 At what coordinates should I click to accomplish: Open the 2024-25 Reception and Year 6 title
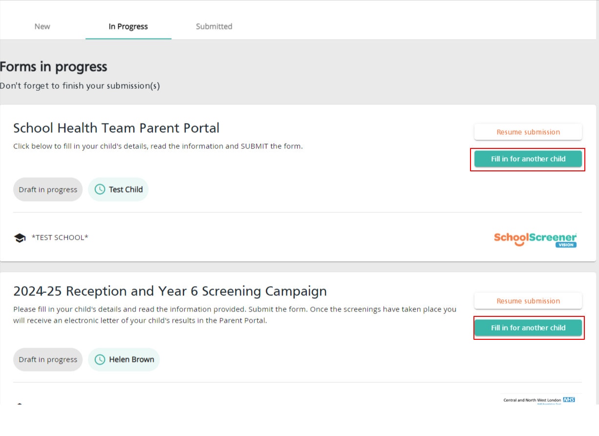coord(170,291)
